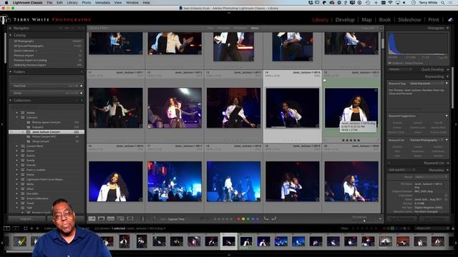Image resolution: width=458 pixels, height=257 pixels.
Task: Switch to the Map module
Action: pyautogui.click(x=366, y=19)
